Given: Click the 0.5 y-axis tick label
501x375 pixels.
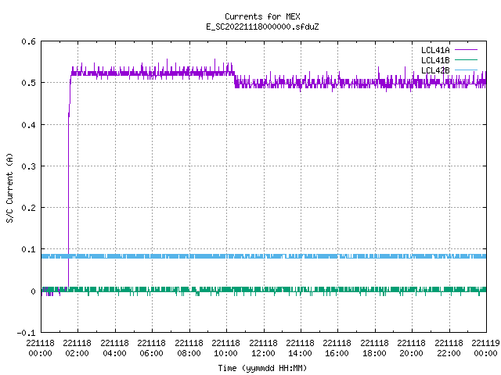Looking at the screenshot, I should pyautogui.click(x=28, y=83).
